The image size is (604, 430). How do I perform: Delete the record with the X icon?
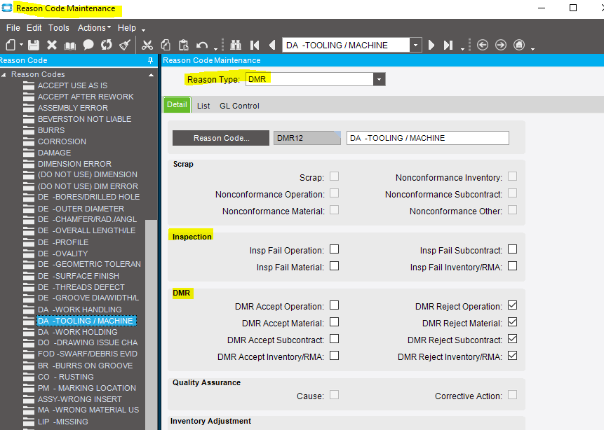[52, 45]
